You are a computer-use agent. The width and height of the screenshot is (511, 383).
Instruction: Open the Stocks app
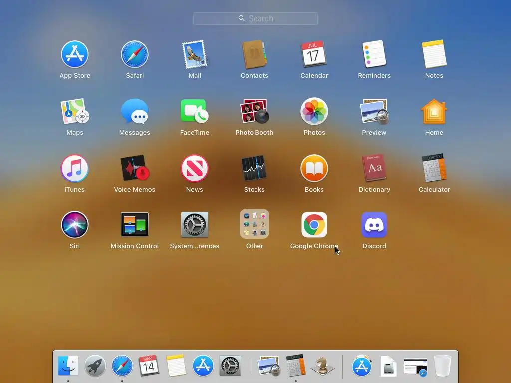pos(254,168)
